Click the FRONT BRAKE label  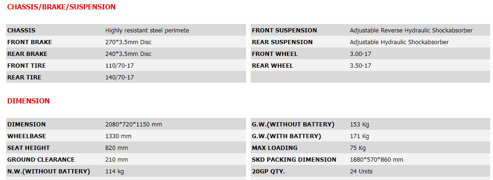coord(30,42)
